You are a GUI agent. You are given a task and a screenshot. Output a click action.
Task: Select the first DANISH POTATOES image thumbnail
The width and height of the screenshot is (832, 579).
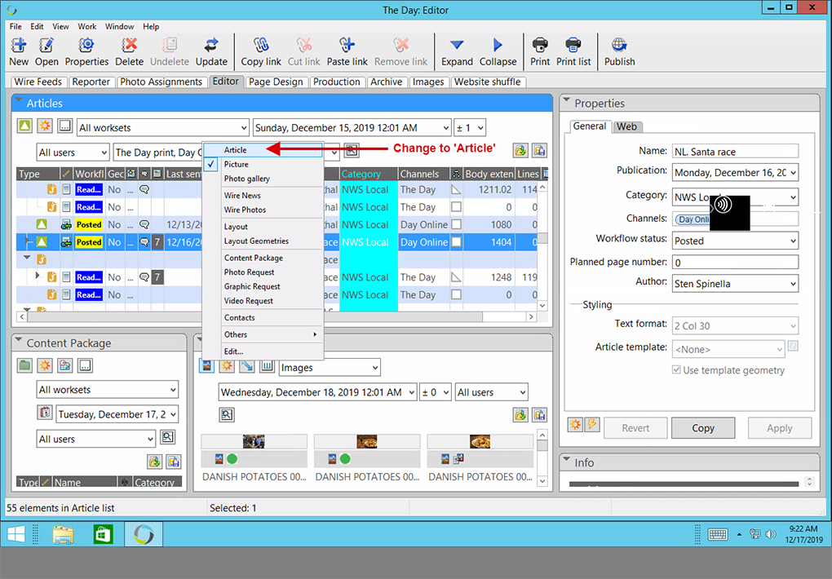tap(254, 441)
